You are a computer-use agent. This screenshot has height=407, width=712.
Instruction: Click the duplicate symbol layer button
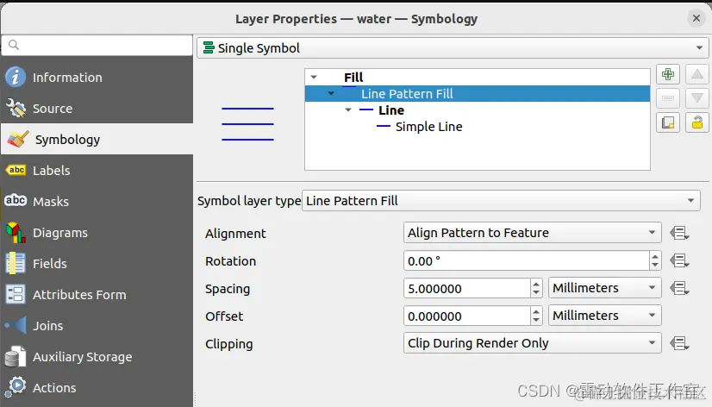[667, 122]
